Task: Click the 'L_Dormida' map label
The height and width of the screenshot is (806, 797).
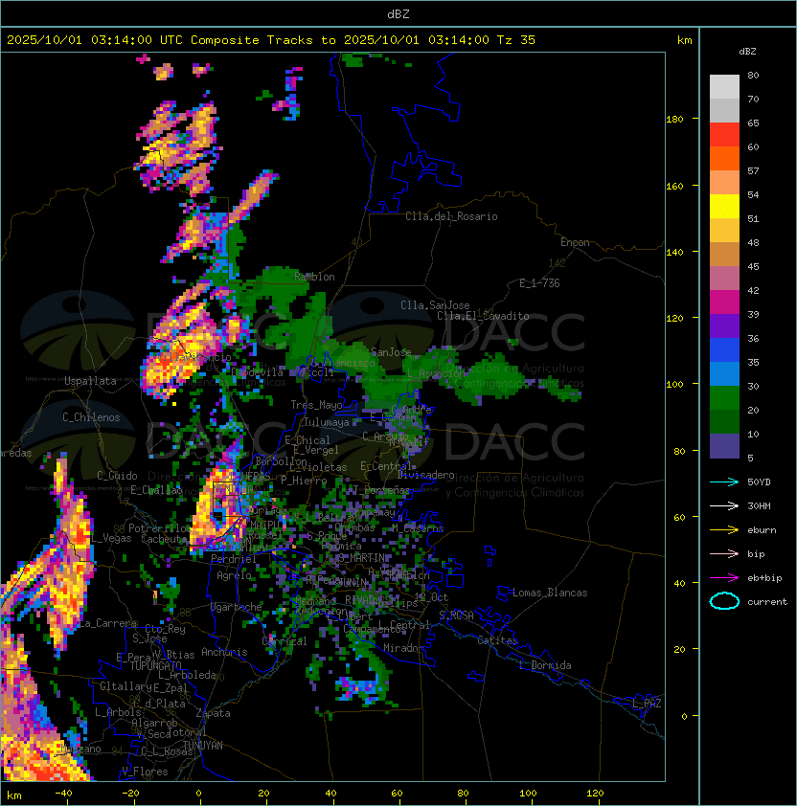Action: click(545, 665)
